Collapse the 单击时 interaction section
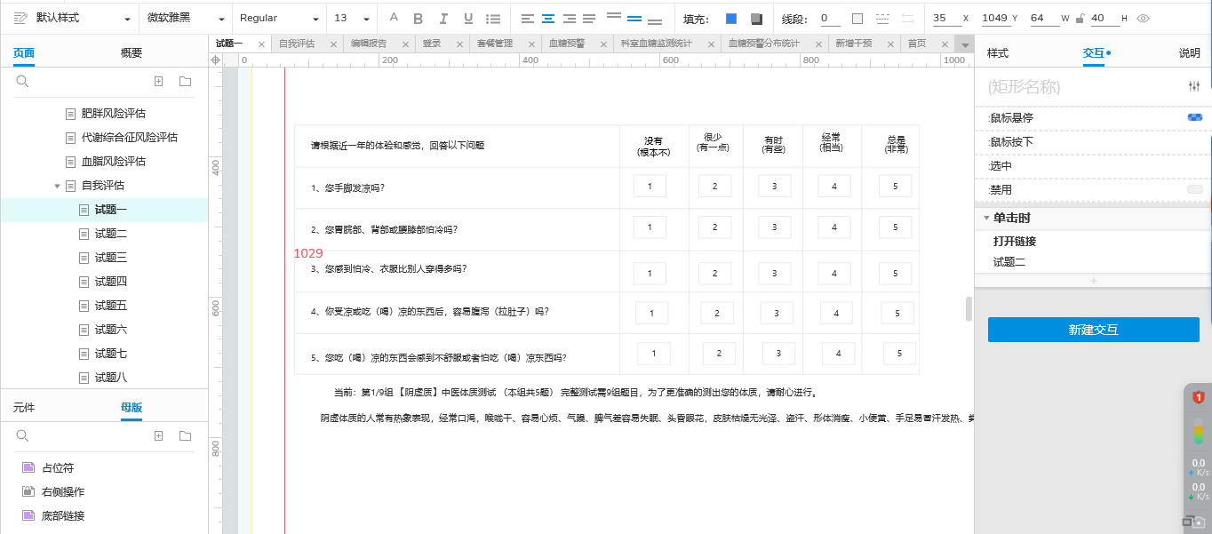The width and height of the screenshot is (1212, 534). click(x=985, y=218)
